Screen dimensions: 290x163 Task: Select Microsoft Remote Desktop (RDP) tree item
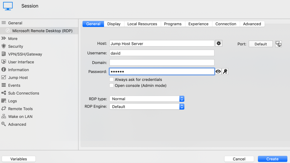42,31
